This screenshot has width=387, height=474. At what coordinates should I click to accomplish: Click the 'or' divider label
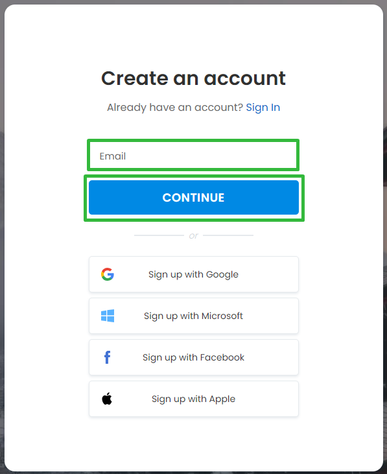[194, 235]
